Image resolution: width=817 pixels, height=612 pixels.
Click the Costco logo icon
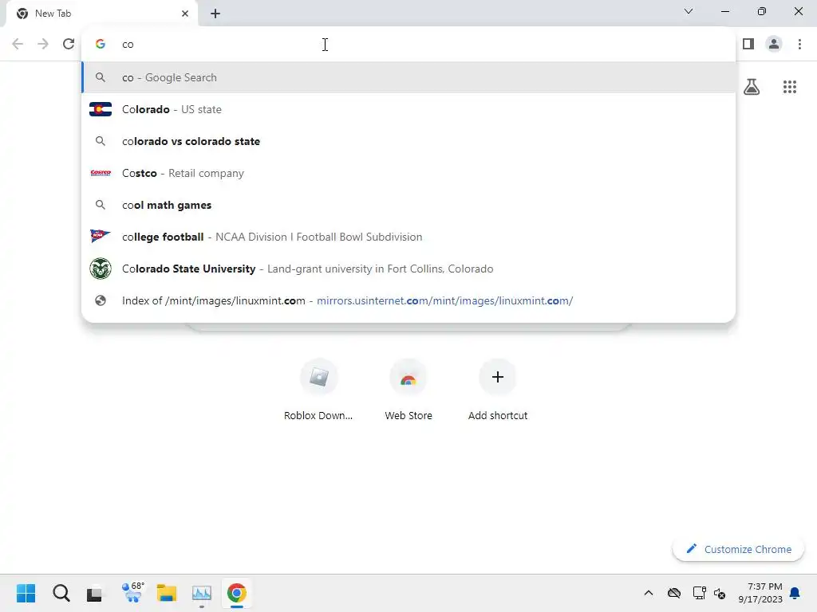(101, 173)
